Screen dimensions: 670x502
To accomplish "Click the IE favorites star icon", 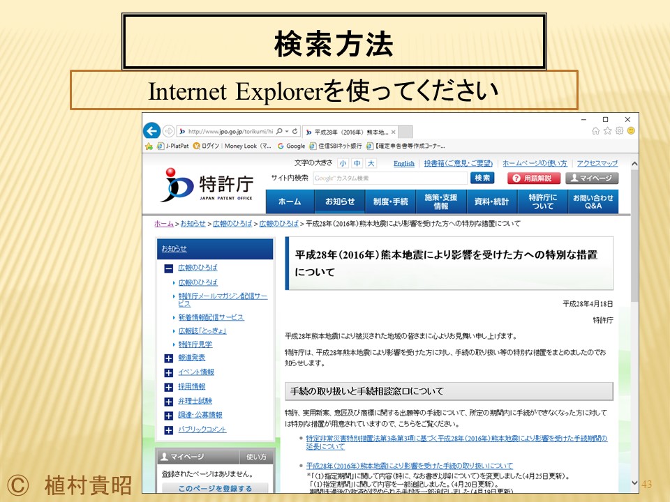I will [607, 130].
